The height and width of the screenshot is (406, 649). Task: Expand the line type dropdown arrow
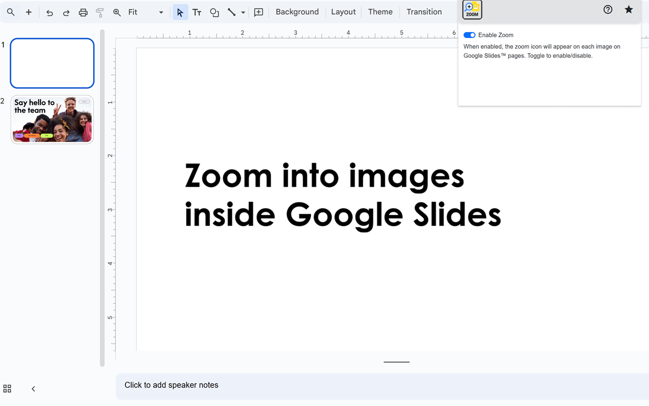(x=243, y=12)
